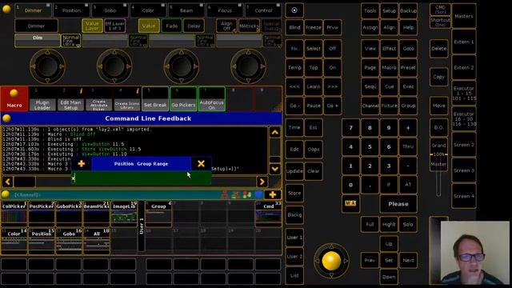Click the Thru key
The width and height of the screenshot is (512, 288).
point(408,146)
